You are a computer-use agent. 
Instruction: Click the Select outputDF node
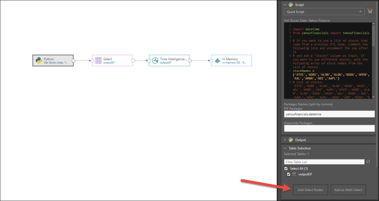(112, 61)
